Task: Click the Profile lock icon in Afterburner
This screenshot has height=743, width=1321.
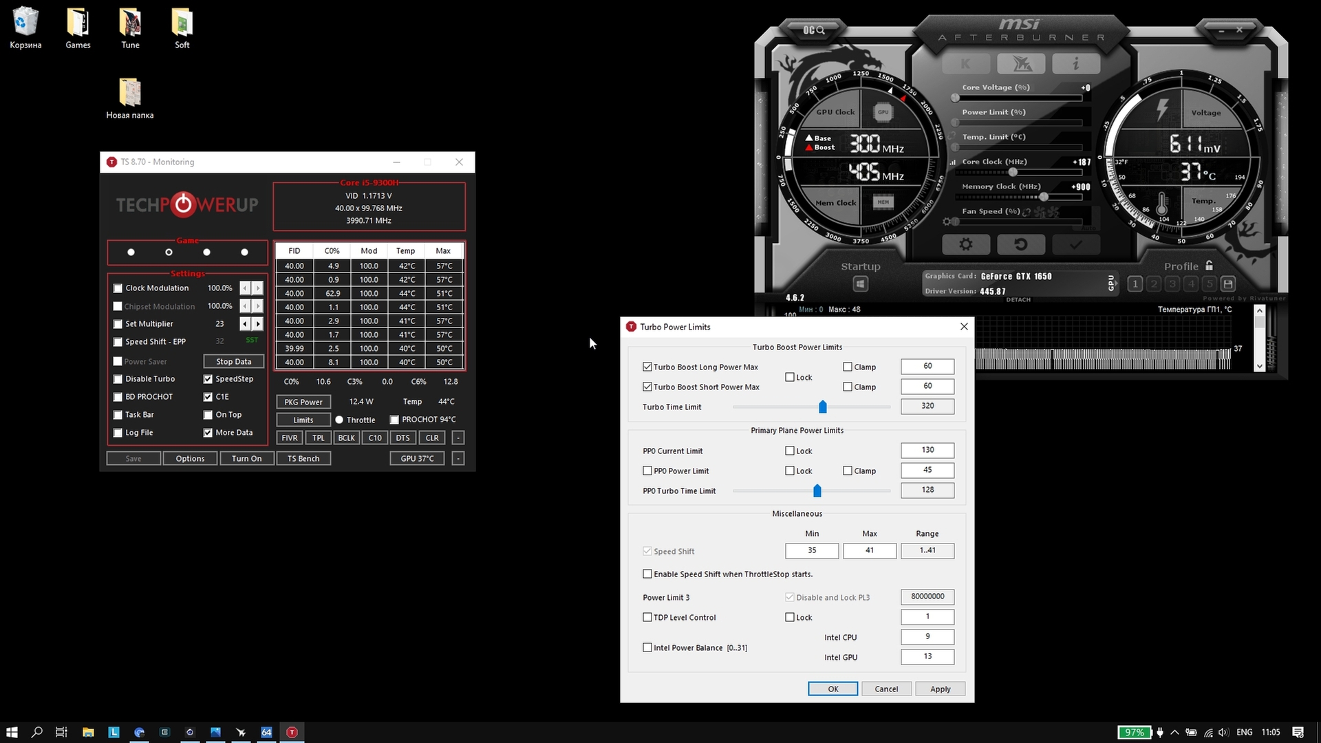Action: pyautogui.click(x=1210, y=266)
